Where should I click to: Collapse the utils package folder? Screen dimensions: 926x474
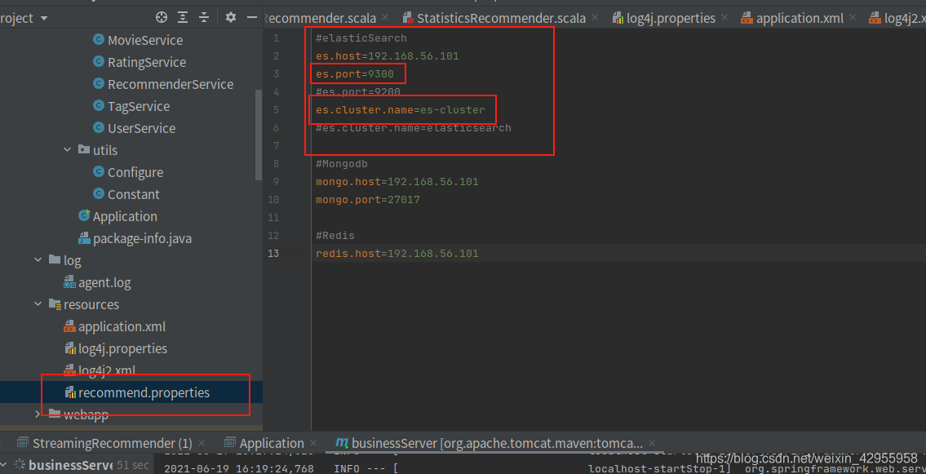point(67,150)
